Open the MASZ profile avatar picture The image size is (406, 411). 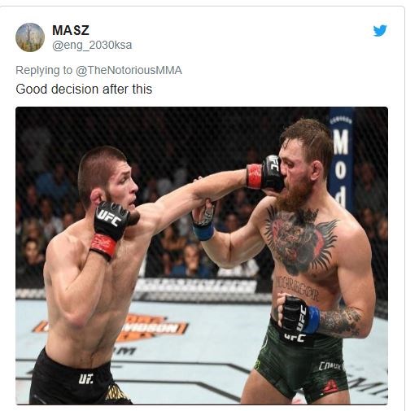pos(30,37)
